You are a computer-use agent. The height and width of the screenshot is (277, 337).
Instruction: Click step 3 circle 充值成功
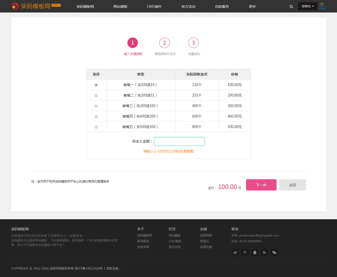click(x=194, y=43)
